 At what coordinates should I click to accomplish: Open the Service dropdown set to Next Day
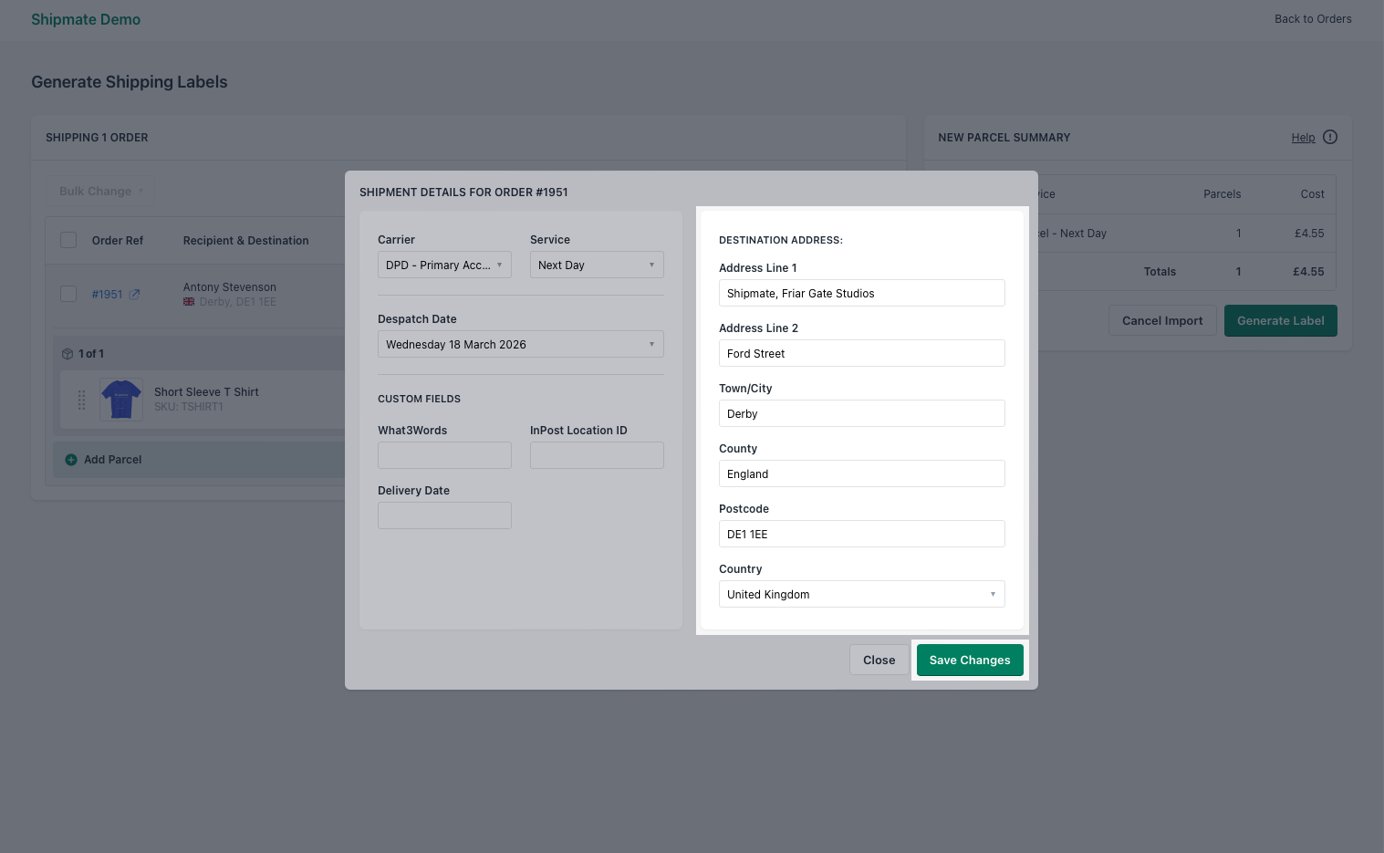tap(597, 265)
